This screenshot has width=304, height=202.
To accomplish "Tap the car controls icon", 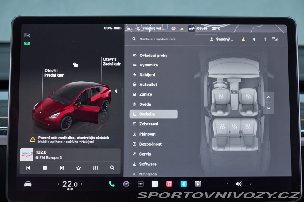I will [28, 184].
